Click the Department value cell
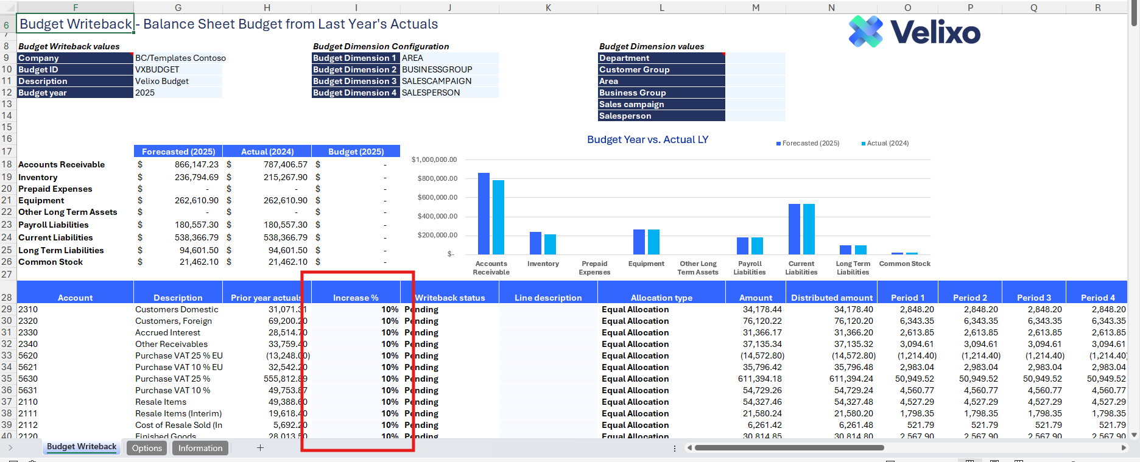 click(755, 58)
